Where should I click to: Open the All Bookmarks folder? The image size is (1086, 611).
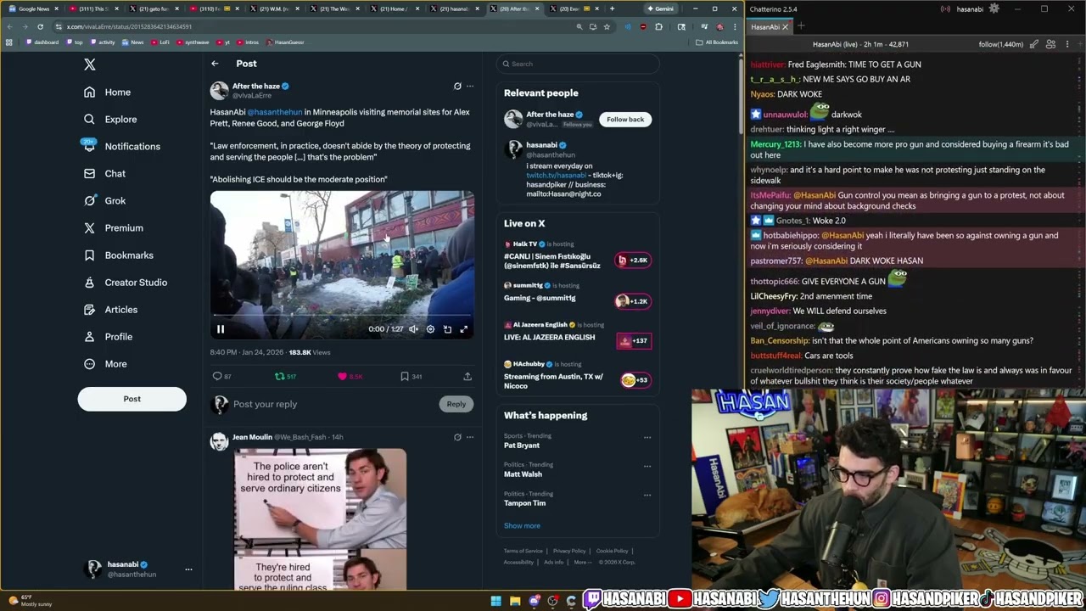[717, 42]
